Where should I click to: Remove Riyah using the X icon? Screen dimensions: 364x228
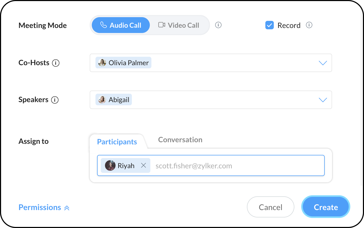[x=143, y=165]
